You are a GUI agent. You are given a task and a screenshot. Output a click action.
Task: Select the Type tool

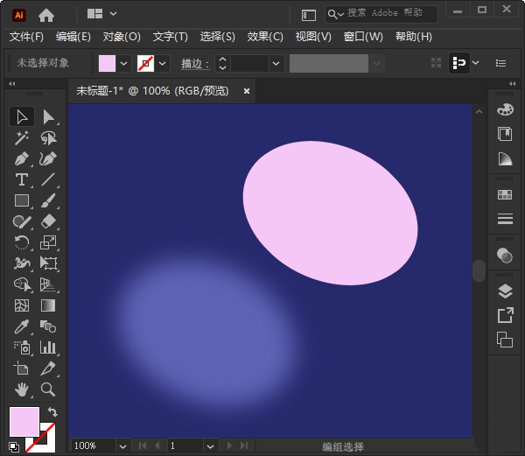click(x=23, y=180)
